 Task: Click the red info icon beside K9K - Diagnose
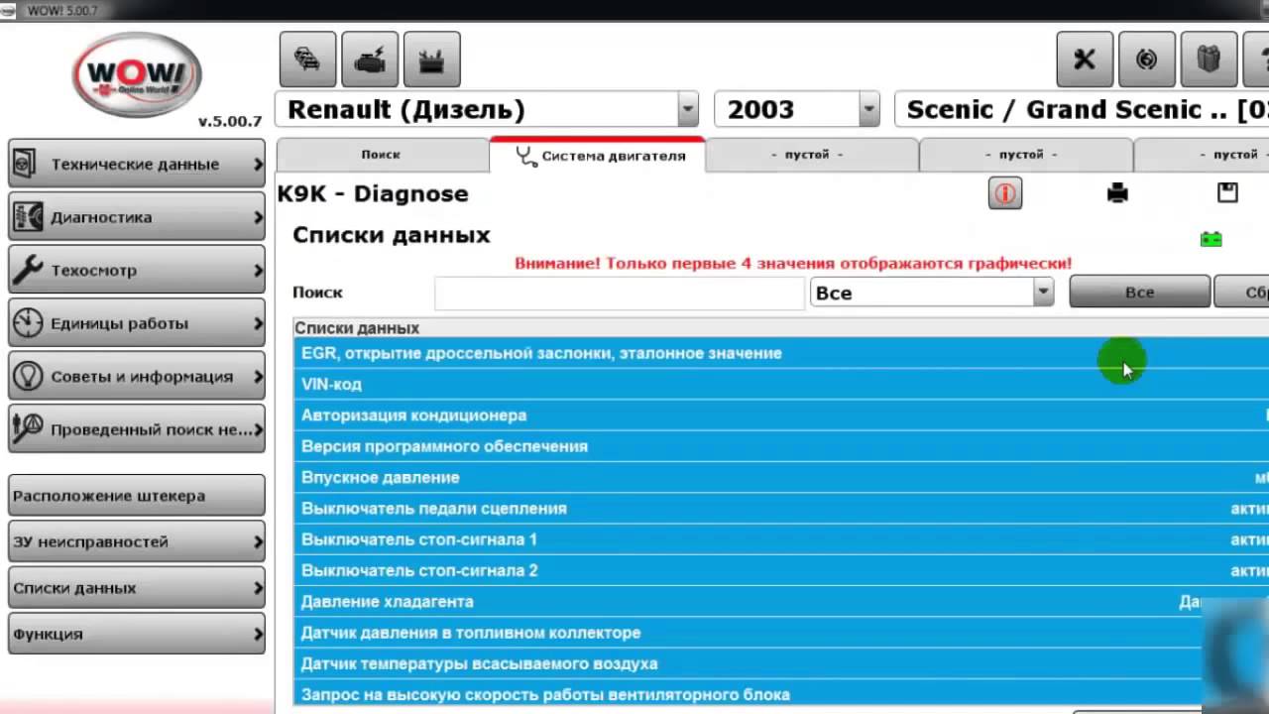(x=1005, y=193)
